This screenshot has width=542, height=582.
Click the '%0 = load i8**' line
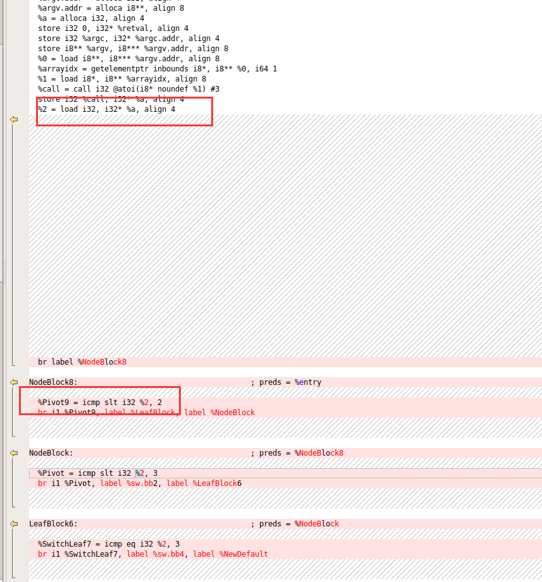click(x=128, y=59)
